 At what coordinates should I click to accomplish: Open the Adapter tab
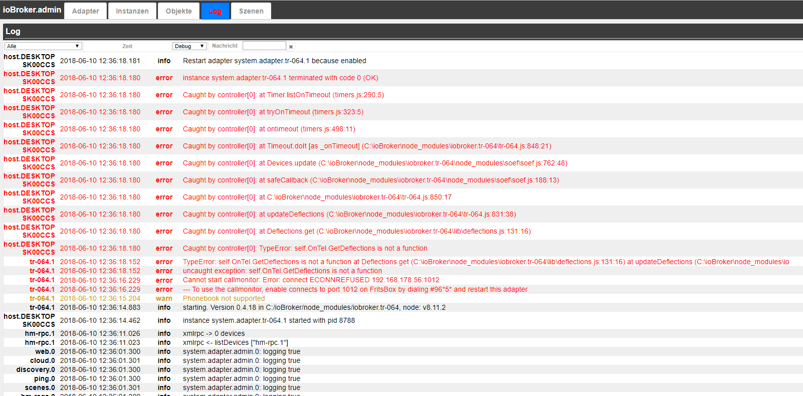pyautogui.click(x=86, y=11)
